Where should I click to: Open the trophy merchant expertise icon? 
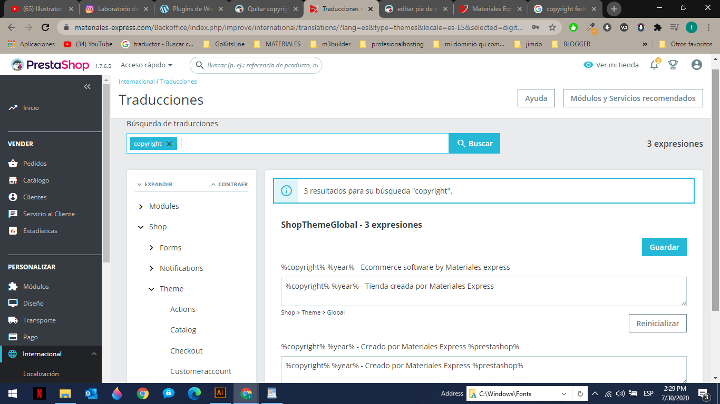673,65
